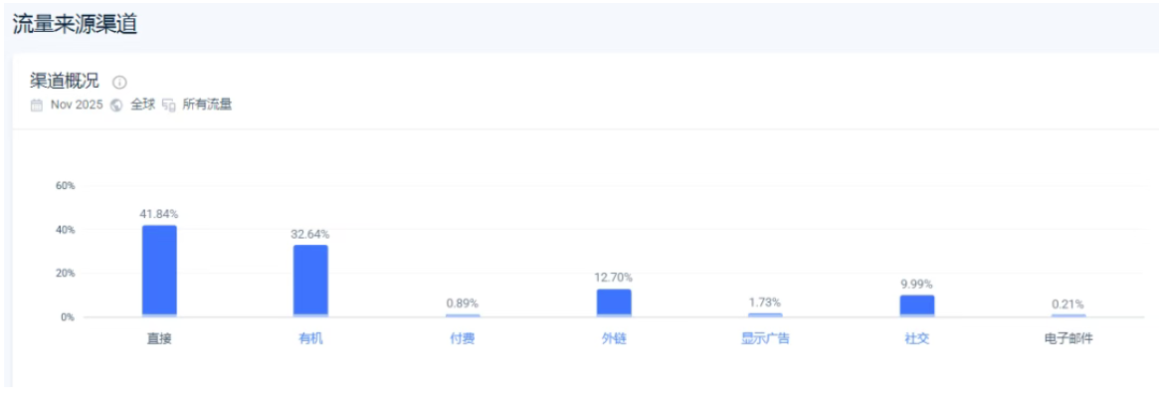Open the 外链 channel link
The height and width of the screenshot is (402, 1160).
(614, 338)
